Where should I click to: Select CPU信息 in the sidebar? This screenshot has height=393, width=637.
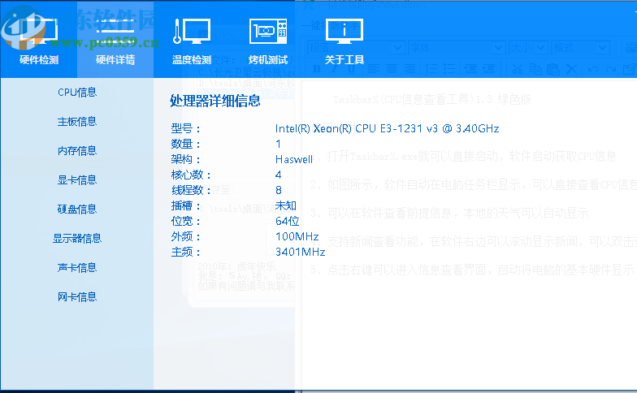[x=77, y=93]
